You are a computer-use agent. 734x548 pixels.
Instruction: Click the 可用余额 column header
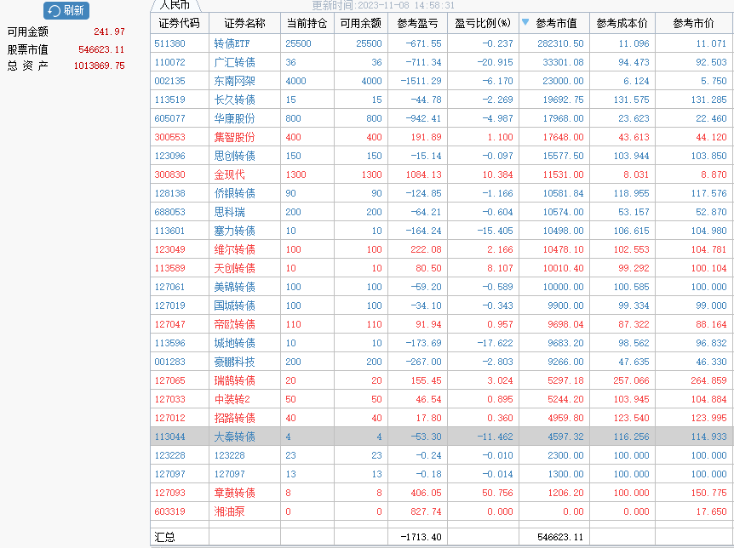pos(361,23)
